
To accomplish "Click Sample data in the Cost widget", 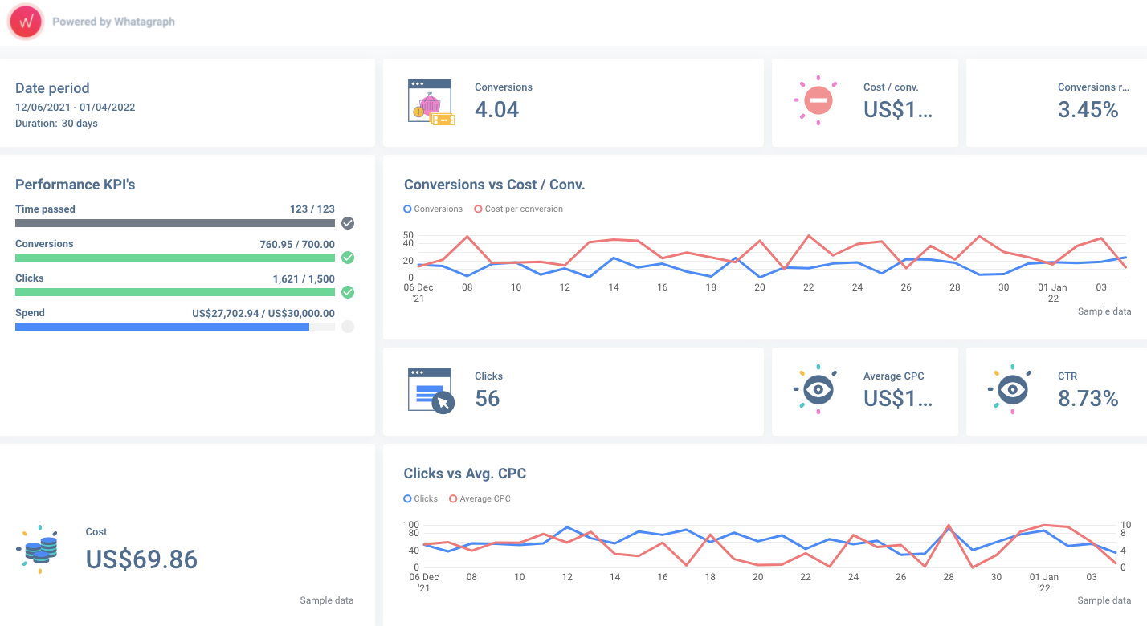I will pos(327,600).
